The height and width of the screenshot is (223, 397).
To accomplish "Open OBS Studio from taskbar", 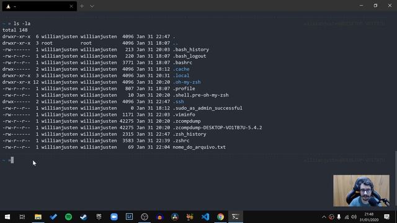I will 145,217.
